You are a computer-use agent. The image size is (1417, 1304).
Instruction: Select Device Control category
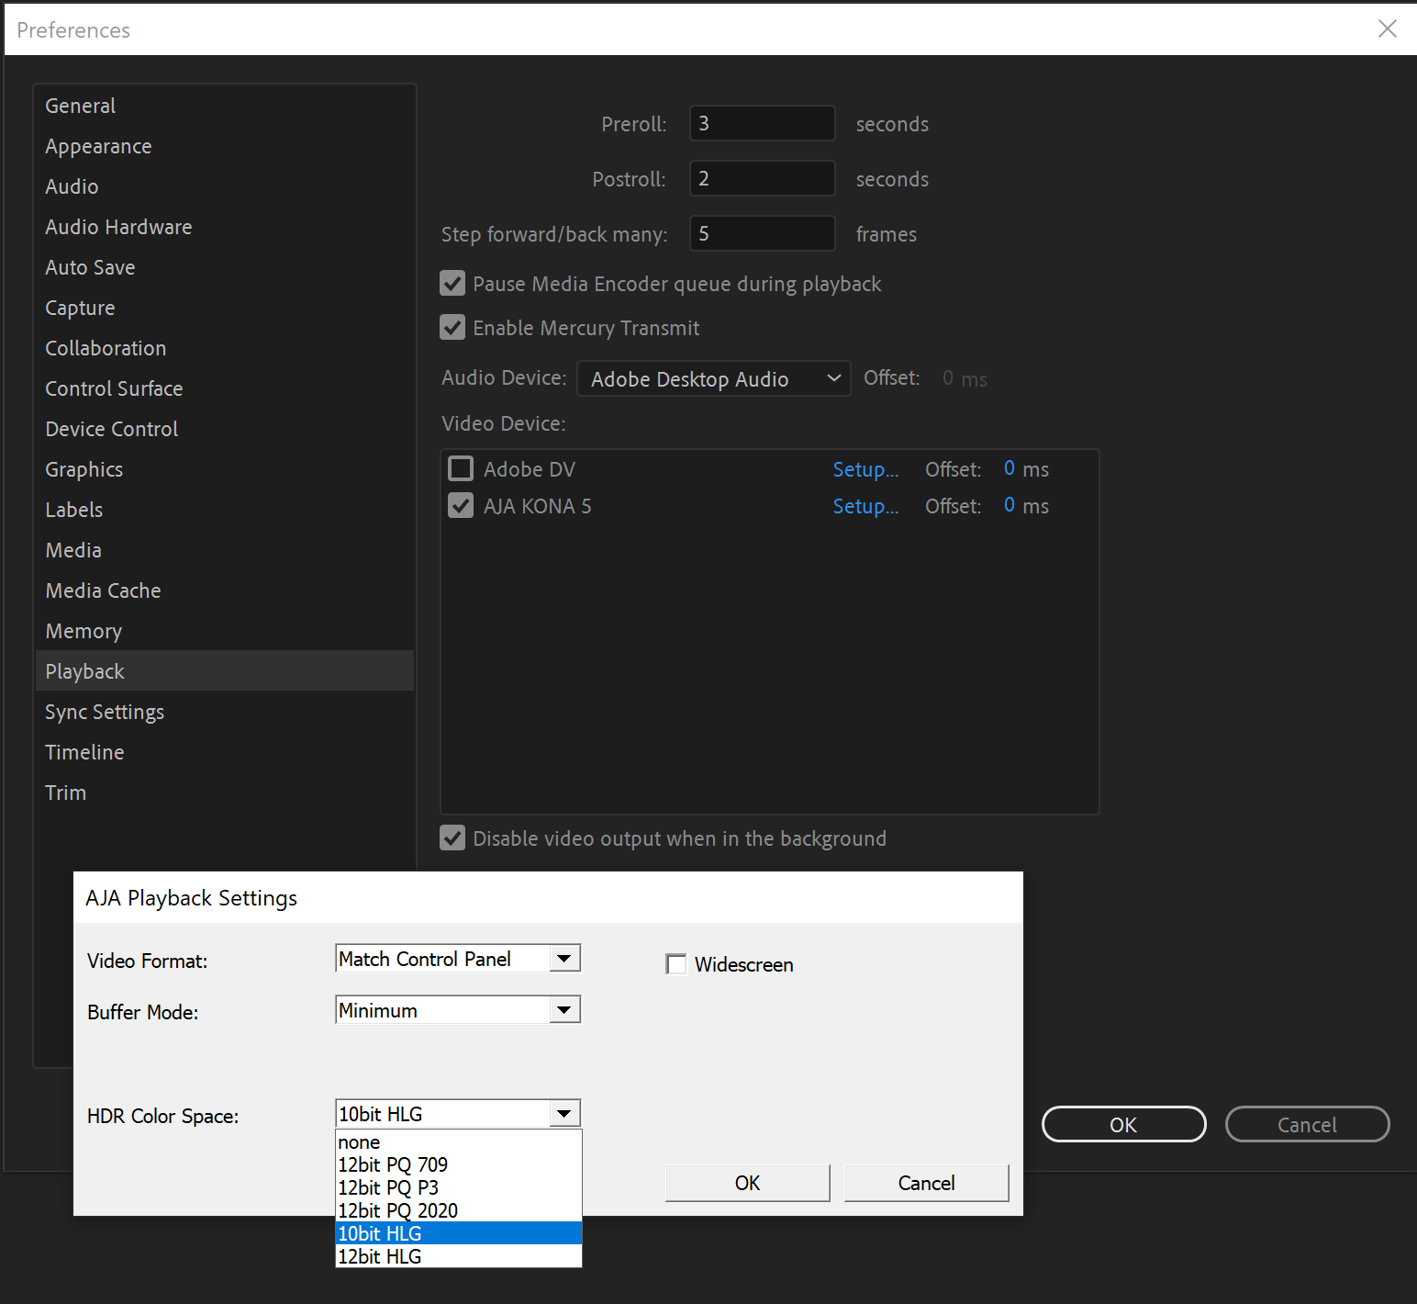(224, 429)
